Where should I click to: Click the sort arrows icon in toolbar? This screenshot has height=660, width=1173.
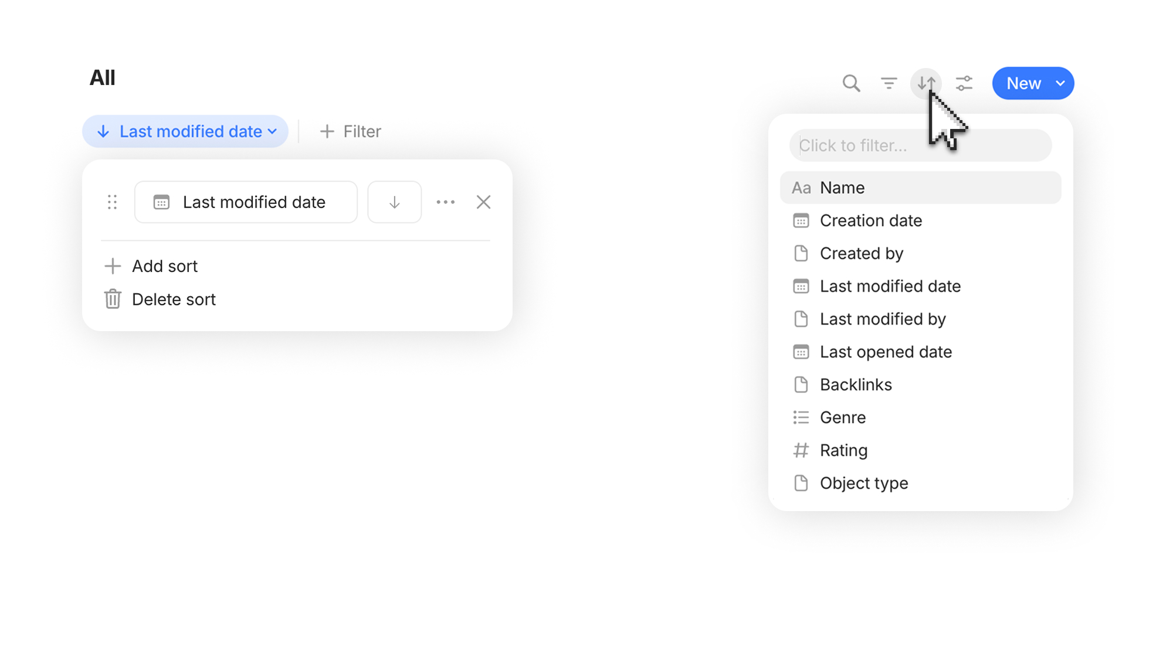[926, 83]
